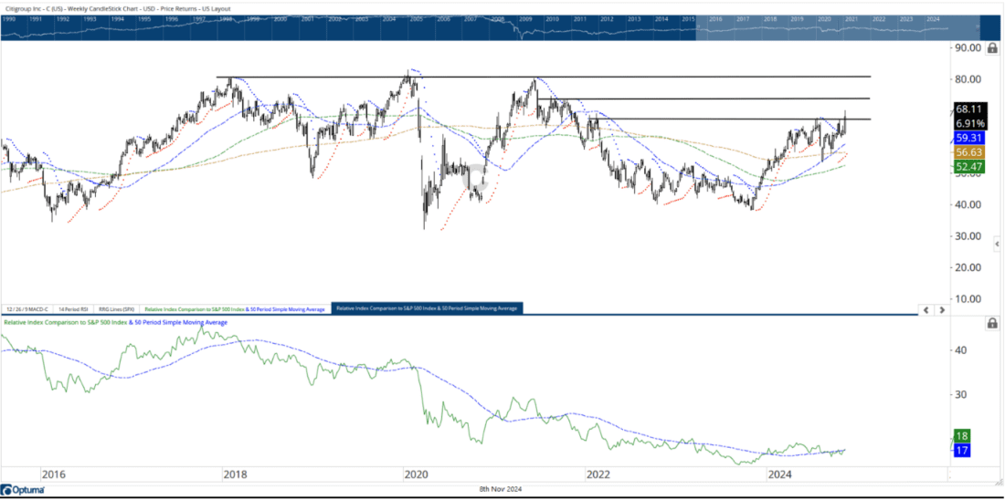This screenshot has height=500, width=1005.
Task: Click the 80.00 price axis label
Action: click(x=968, y=79)
